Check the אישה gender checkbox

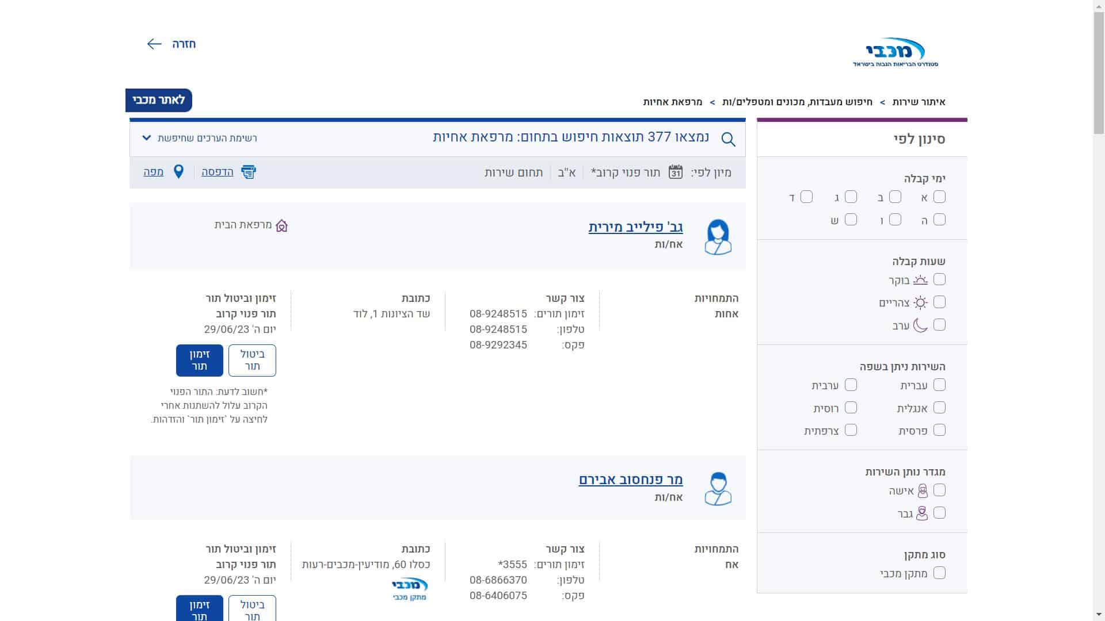(939, 490)
